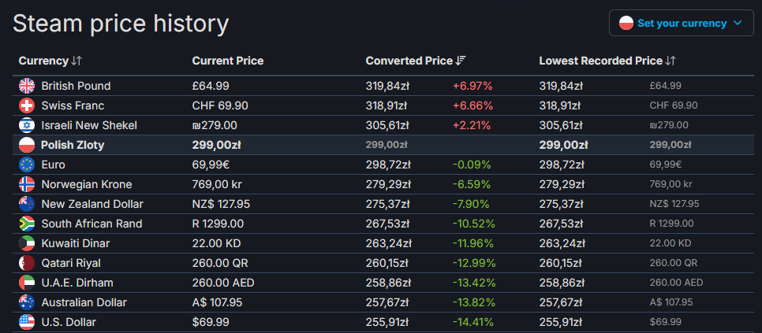Click current price NZ$ 127.95
The image size is (762, 333).
click(221, 204)
